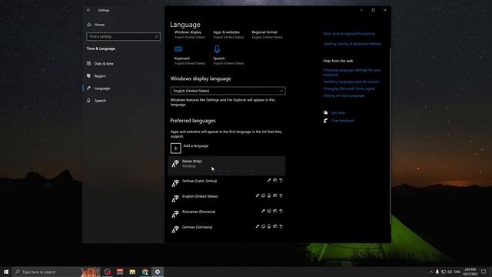
Task: Select the German (Germany) language row
Action: tap(227, 229)
